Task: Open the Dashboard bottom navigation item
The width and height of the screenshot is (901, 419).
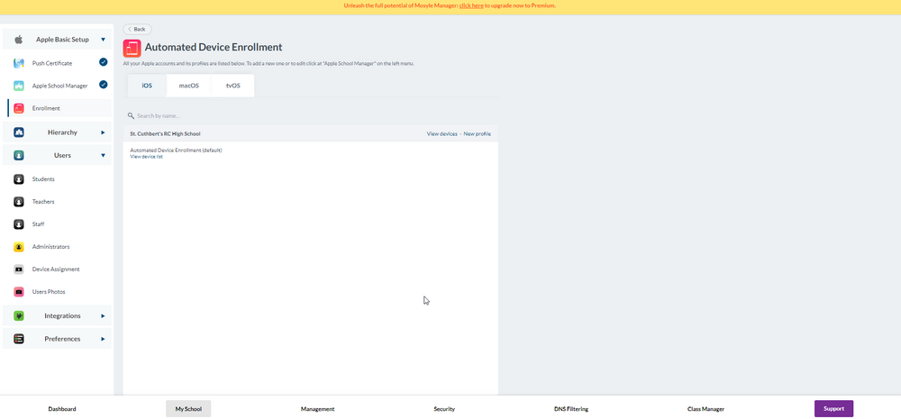Action: 62,409
